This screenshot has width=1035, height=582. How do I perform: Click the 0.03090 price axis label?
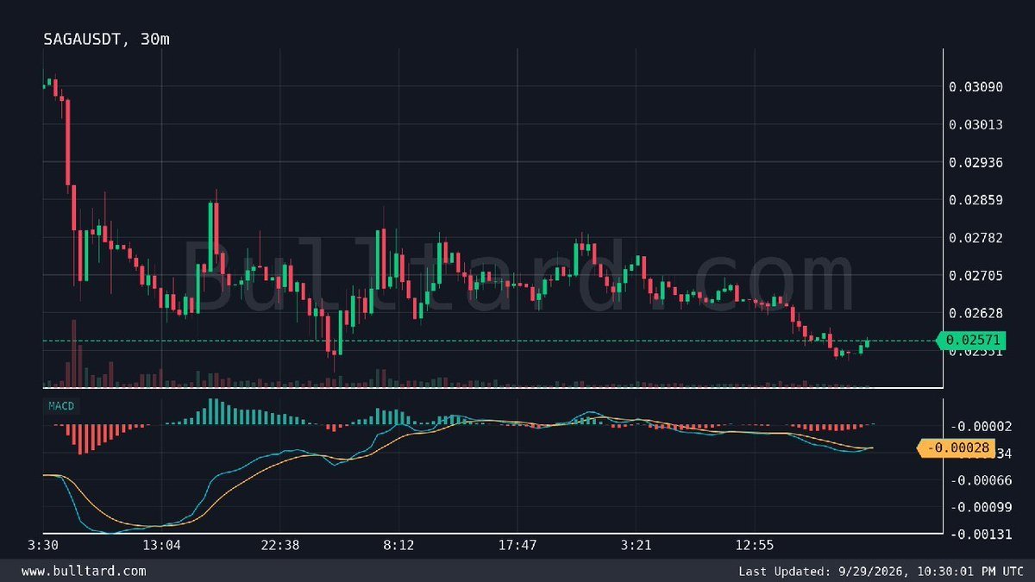(975, 87)
